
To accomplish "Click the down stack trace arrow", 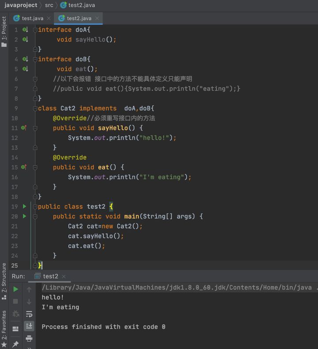I will (29, 302).
